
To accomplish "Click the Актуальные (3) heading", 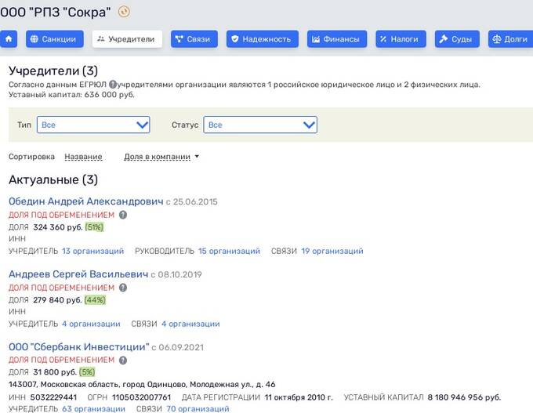I will point(53,179).
